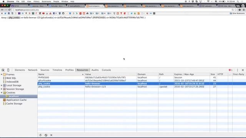Switch to the Elements tab
Viewport: 246px width, 138px height.
(x=20, y=70)
